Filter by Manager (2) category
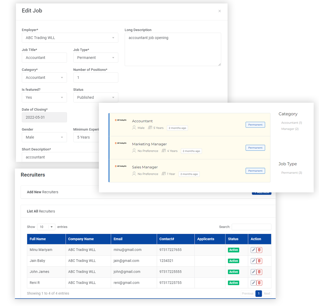319x306 pixels. tap(290, 129)
